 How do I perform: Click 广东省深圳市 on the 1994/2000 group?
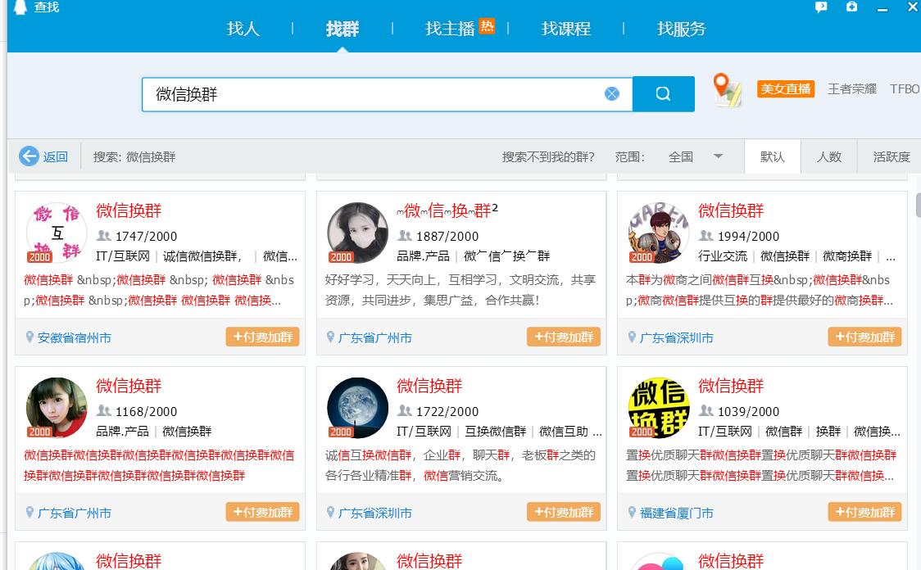coord(676,337)
